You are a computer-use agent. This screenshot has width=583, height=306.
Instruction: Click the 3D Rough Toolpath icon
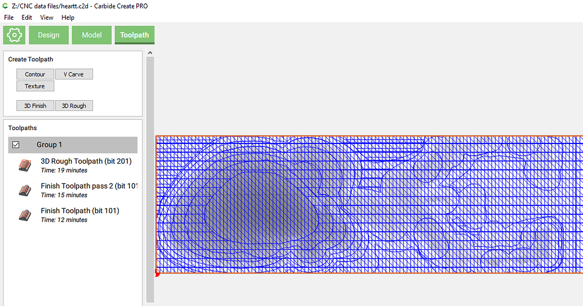tap(25, 165)
